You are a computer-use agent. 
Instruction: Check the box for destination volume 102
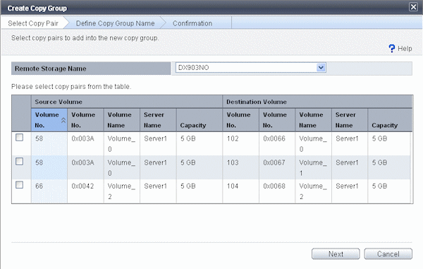19,138
